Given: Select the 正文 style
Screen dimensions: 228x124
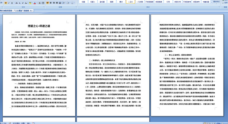Looking at the screenshot, I should click(130, 2).
